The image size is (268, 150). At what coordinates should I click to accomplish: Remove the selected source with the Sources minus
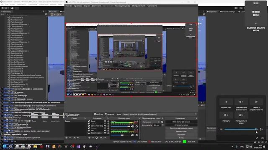(93, 137)
